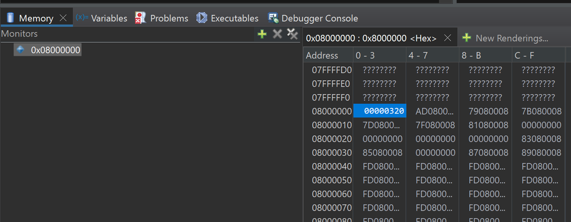The image size is (571, 222).
Task: Click address 08000060 in the Address column
Action: click(331, 195)
